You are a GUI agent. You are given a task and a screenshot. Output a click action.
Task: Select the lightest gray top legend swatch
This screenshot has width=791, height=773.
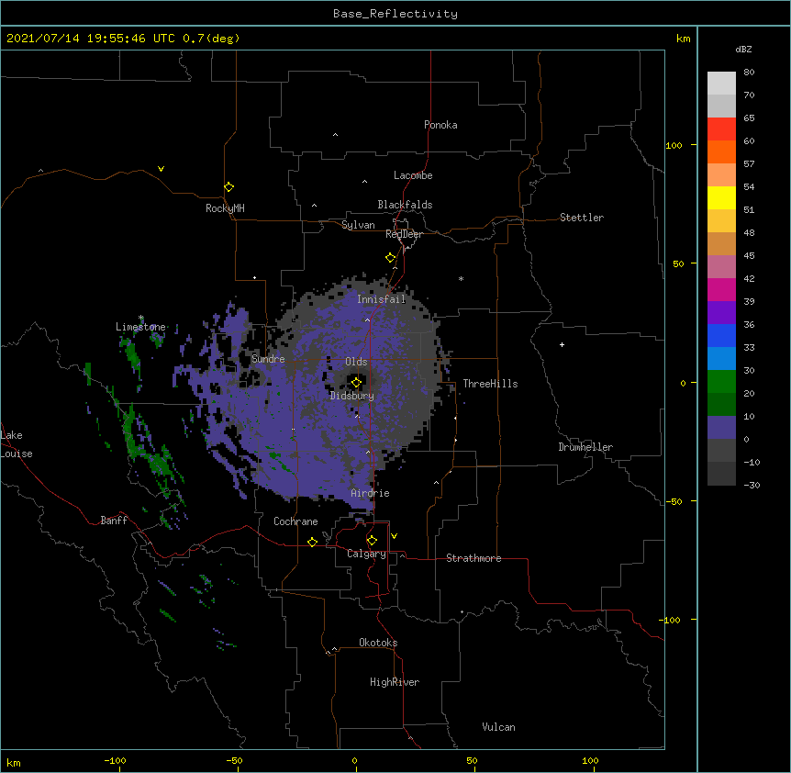721,83
